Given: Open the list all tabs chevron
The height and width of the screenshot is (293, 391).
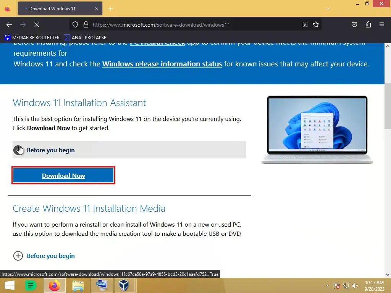Looking at the screenshot, I should click(x=328, y=8).
